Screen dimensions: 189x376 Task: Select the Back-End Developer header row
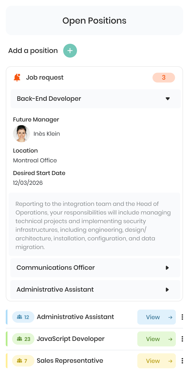coord(96,99)
